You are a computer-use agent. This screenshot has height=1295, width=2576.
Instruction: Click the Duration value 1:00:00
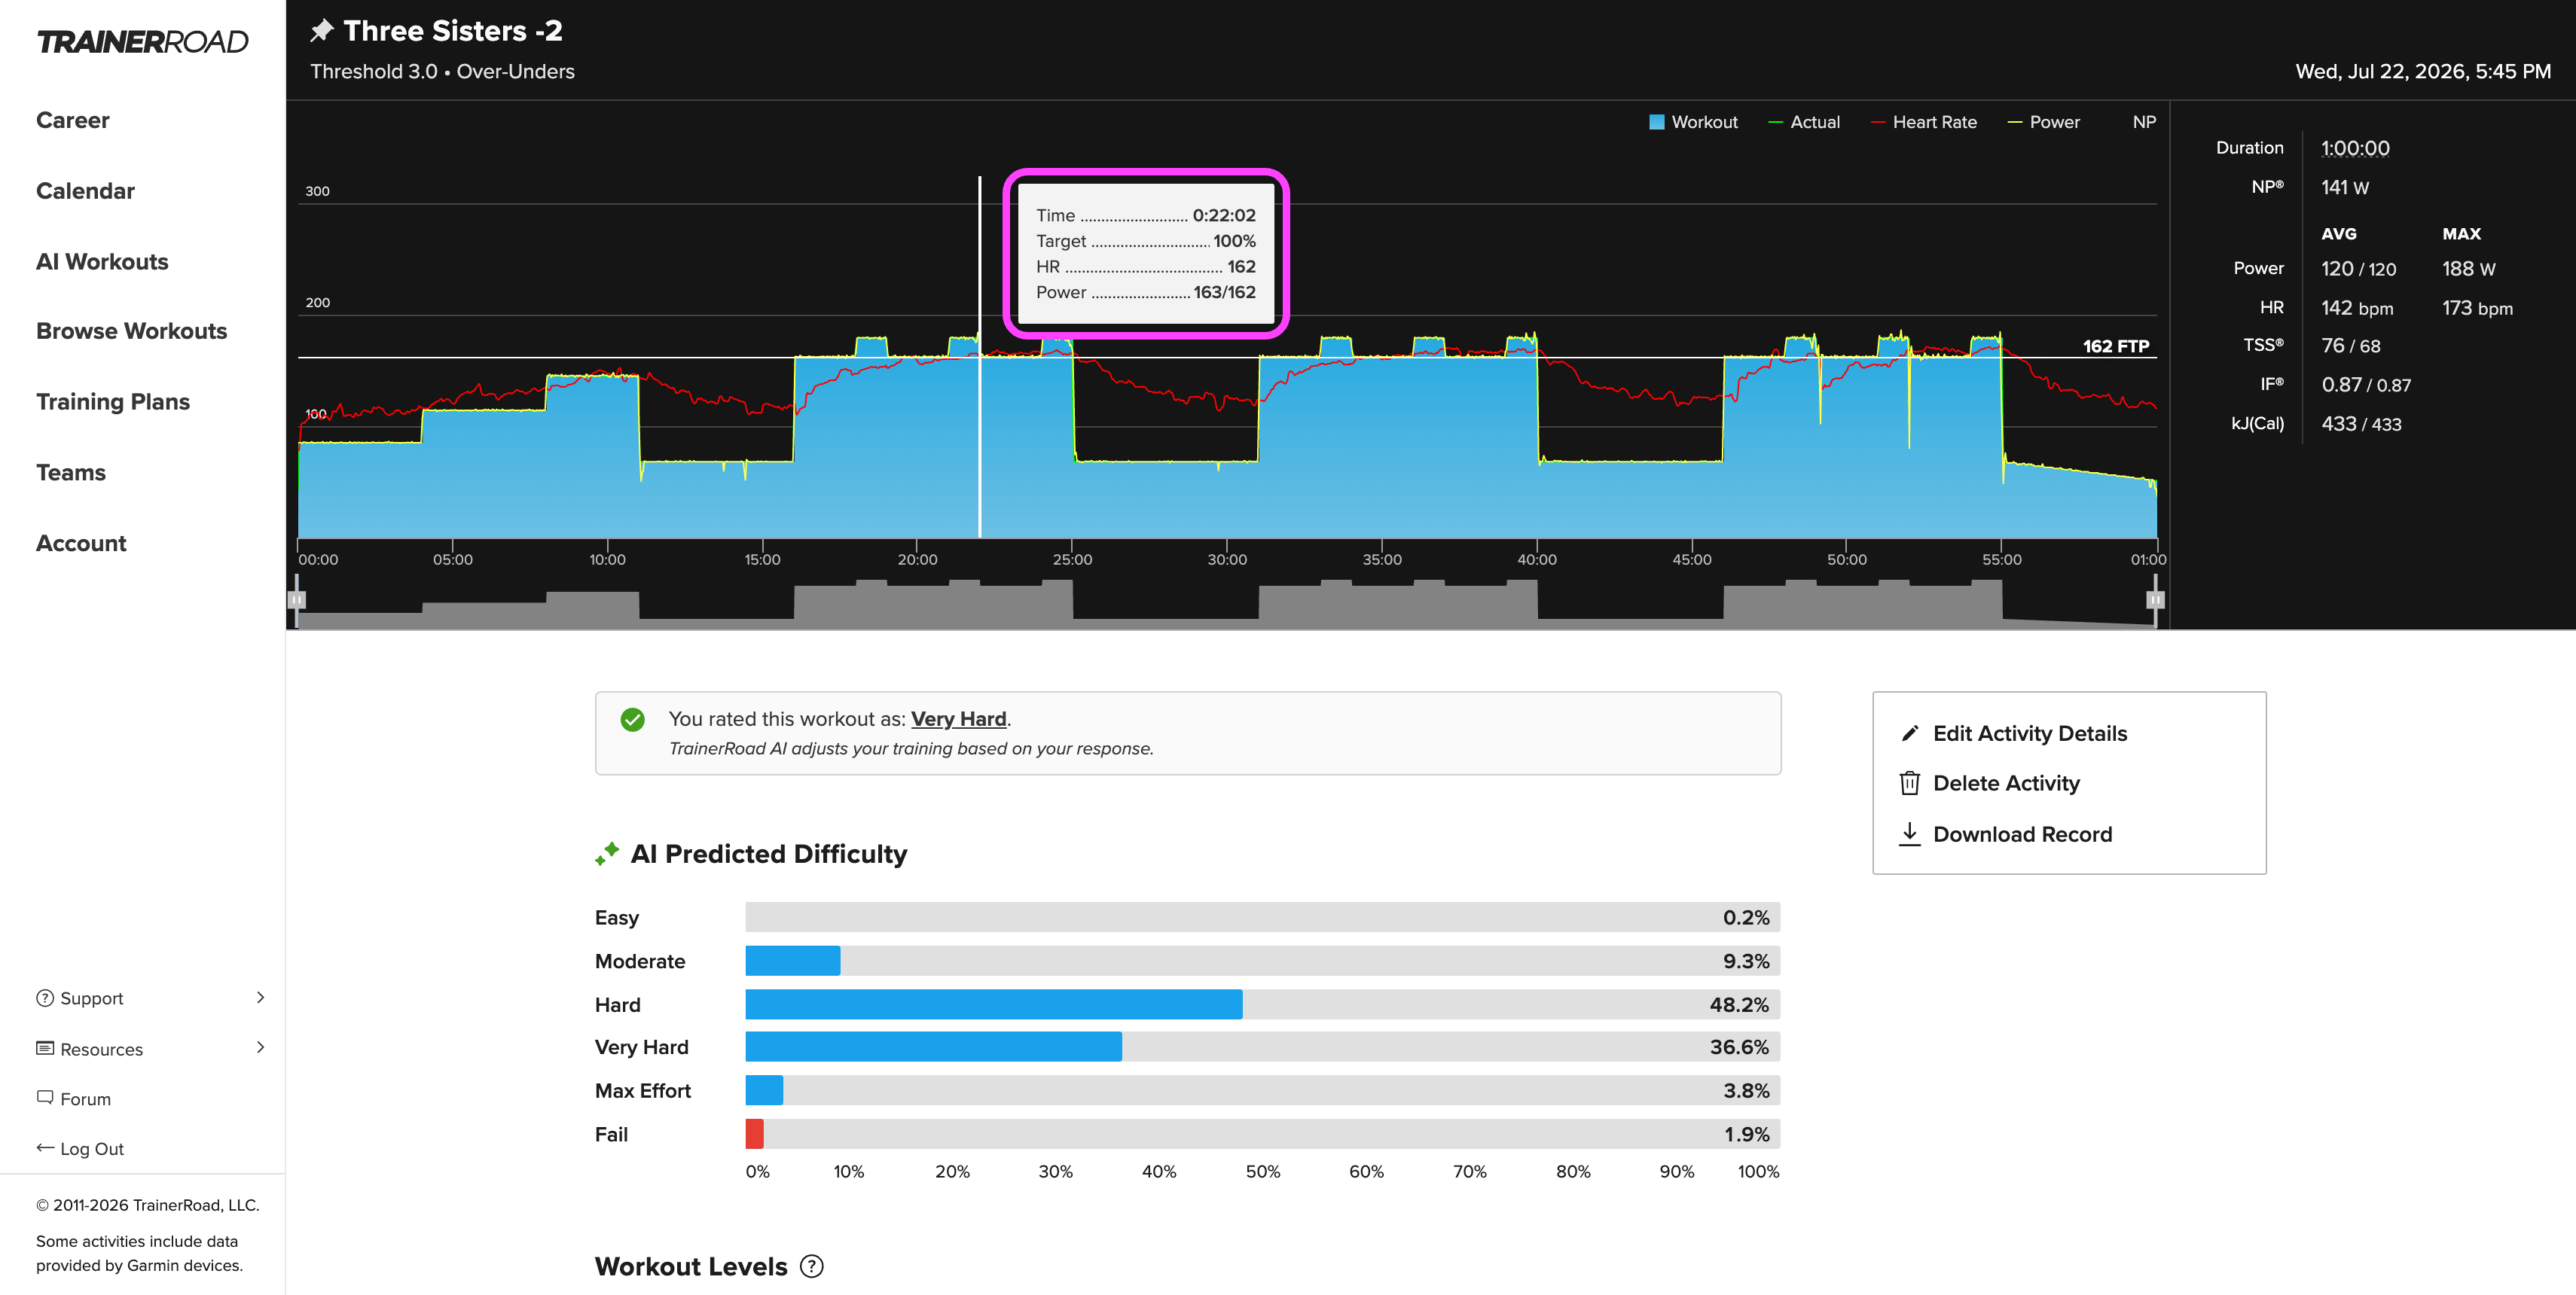[2355, 149]
